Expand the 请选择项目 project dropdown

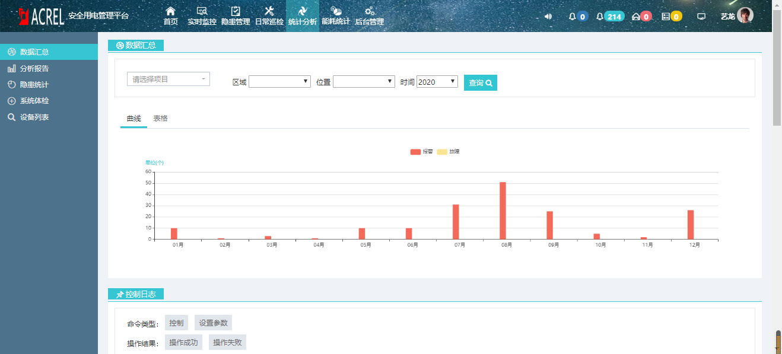coord(169,79)
